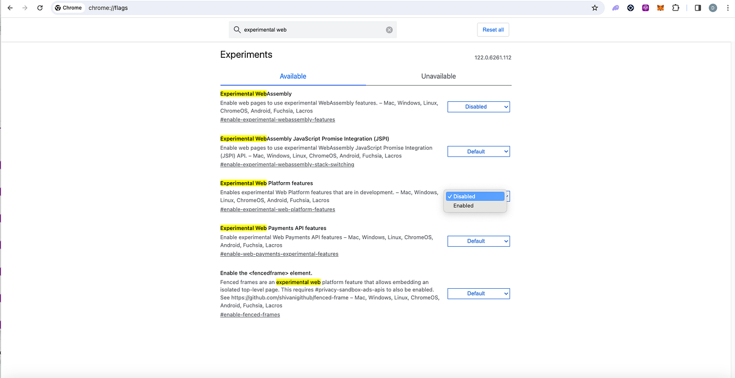Open the #enable-fenced-frames link
This screenshot has width=735, height=378.
(x=250, y=315)
